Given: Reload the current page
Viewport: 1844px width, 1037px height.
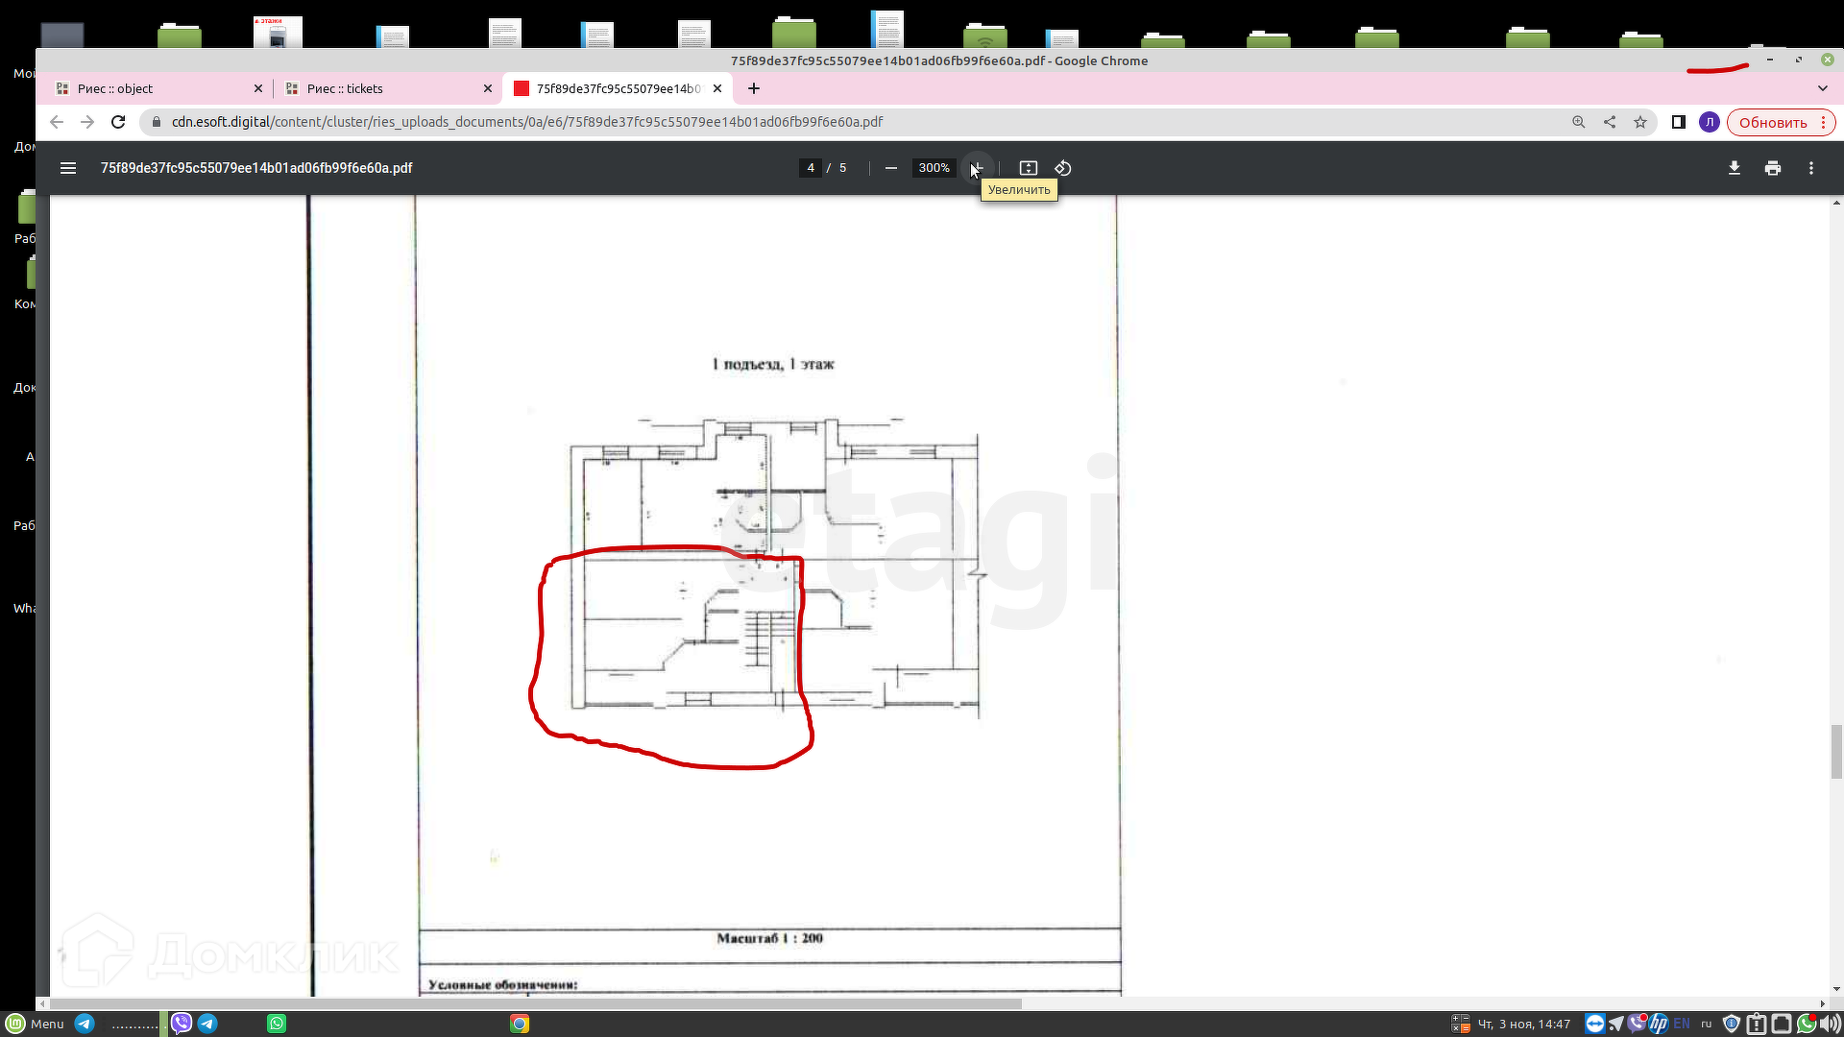Looking at the screenshot, I should pyautogui.click(x=118, y=122).
